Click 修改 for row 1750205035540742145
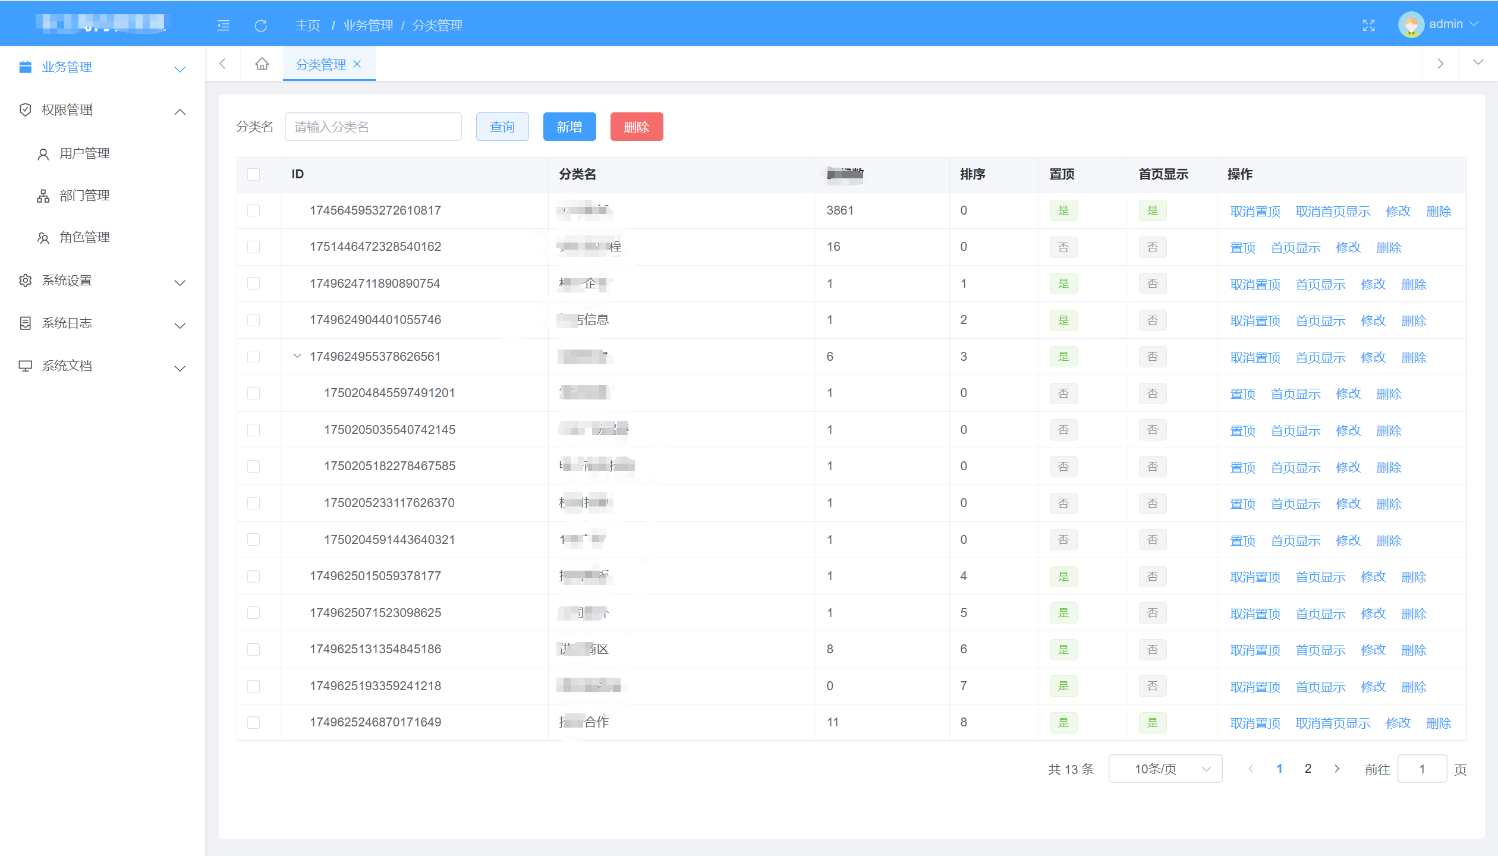This screenshot has width=1498, height=856. pyautogui.click(x=1348, y=431)
